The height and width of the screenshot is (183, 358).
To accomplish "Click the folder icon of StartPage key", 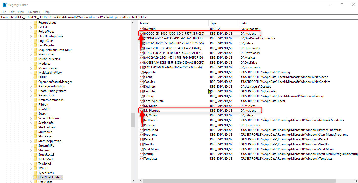I will tap(35, 136).
